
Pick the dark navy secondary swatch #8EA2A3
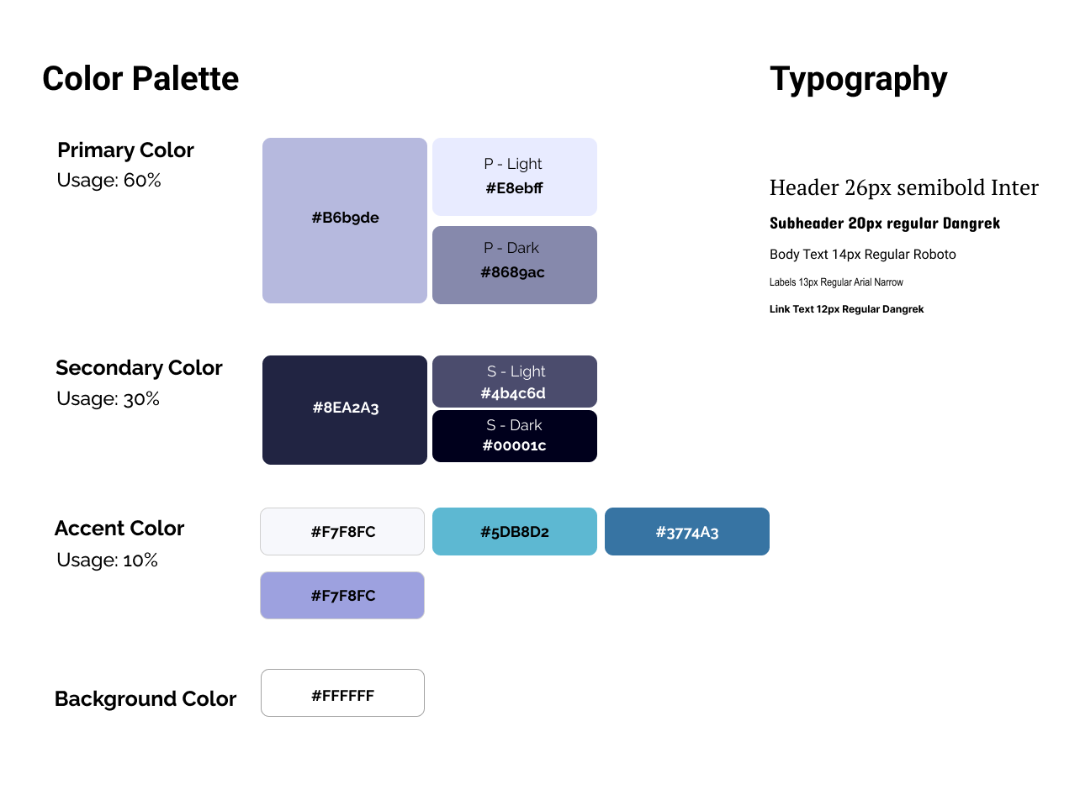pyautogui.click(x=345, y=409)
